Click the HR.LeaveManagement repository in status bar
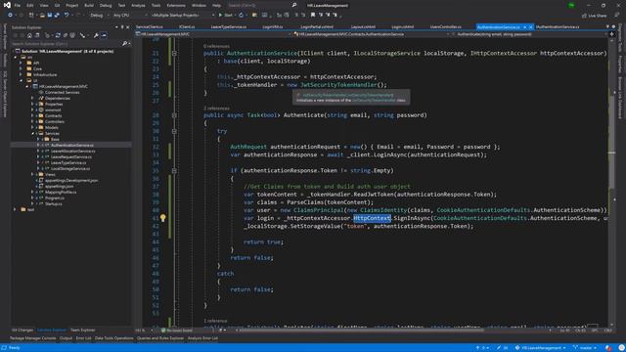Viewport: 626px width, 352px height. click(541, 348)
